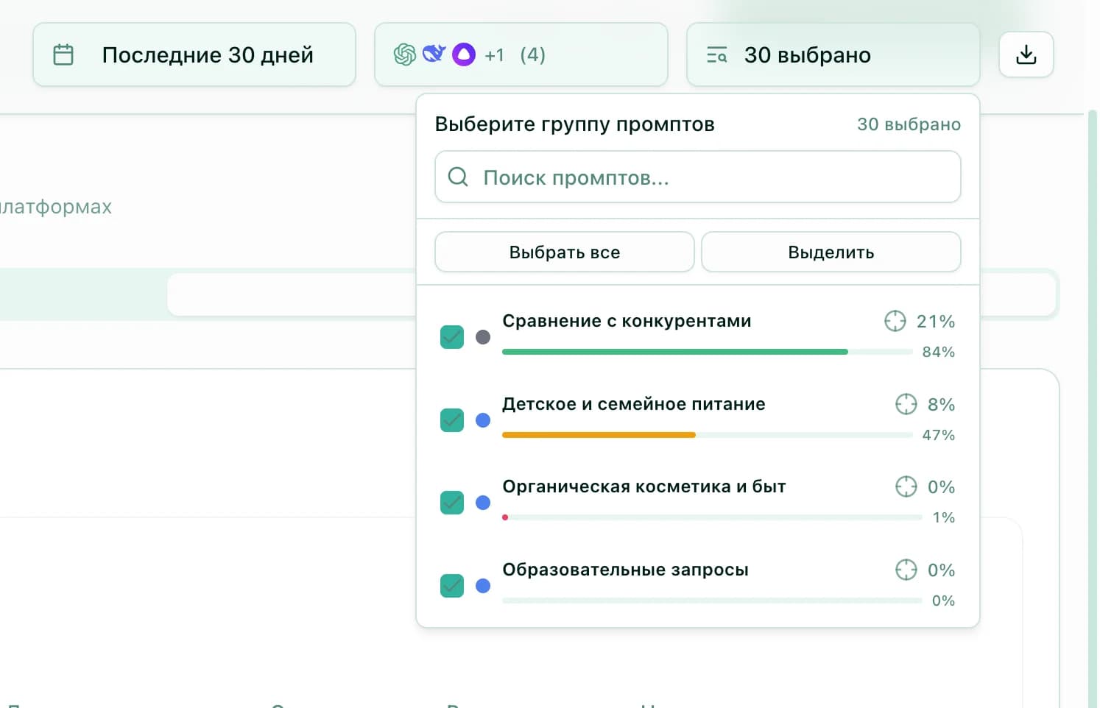The width and height of the screenshot is (1100, 708).
Task: Click the Выберите группу промптов heading
Action: point(575,124)
